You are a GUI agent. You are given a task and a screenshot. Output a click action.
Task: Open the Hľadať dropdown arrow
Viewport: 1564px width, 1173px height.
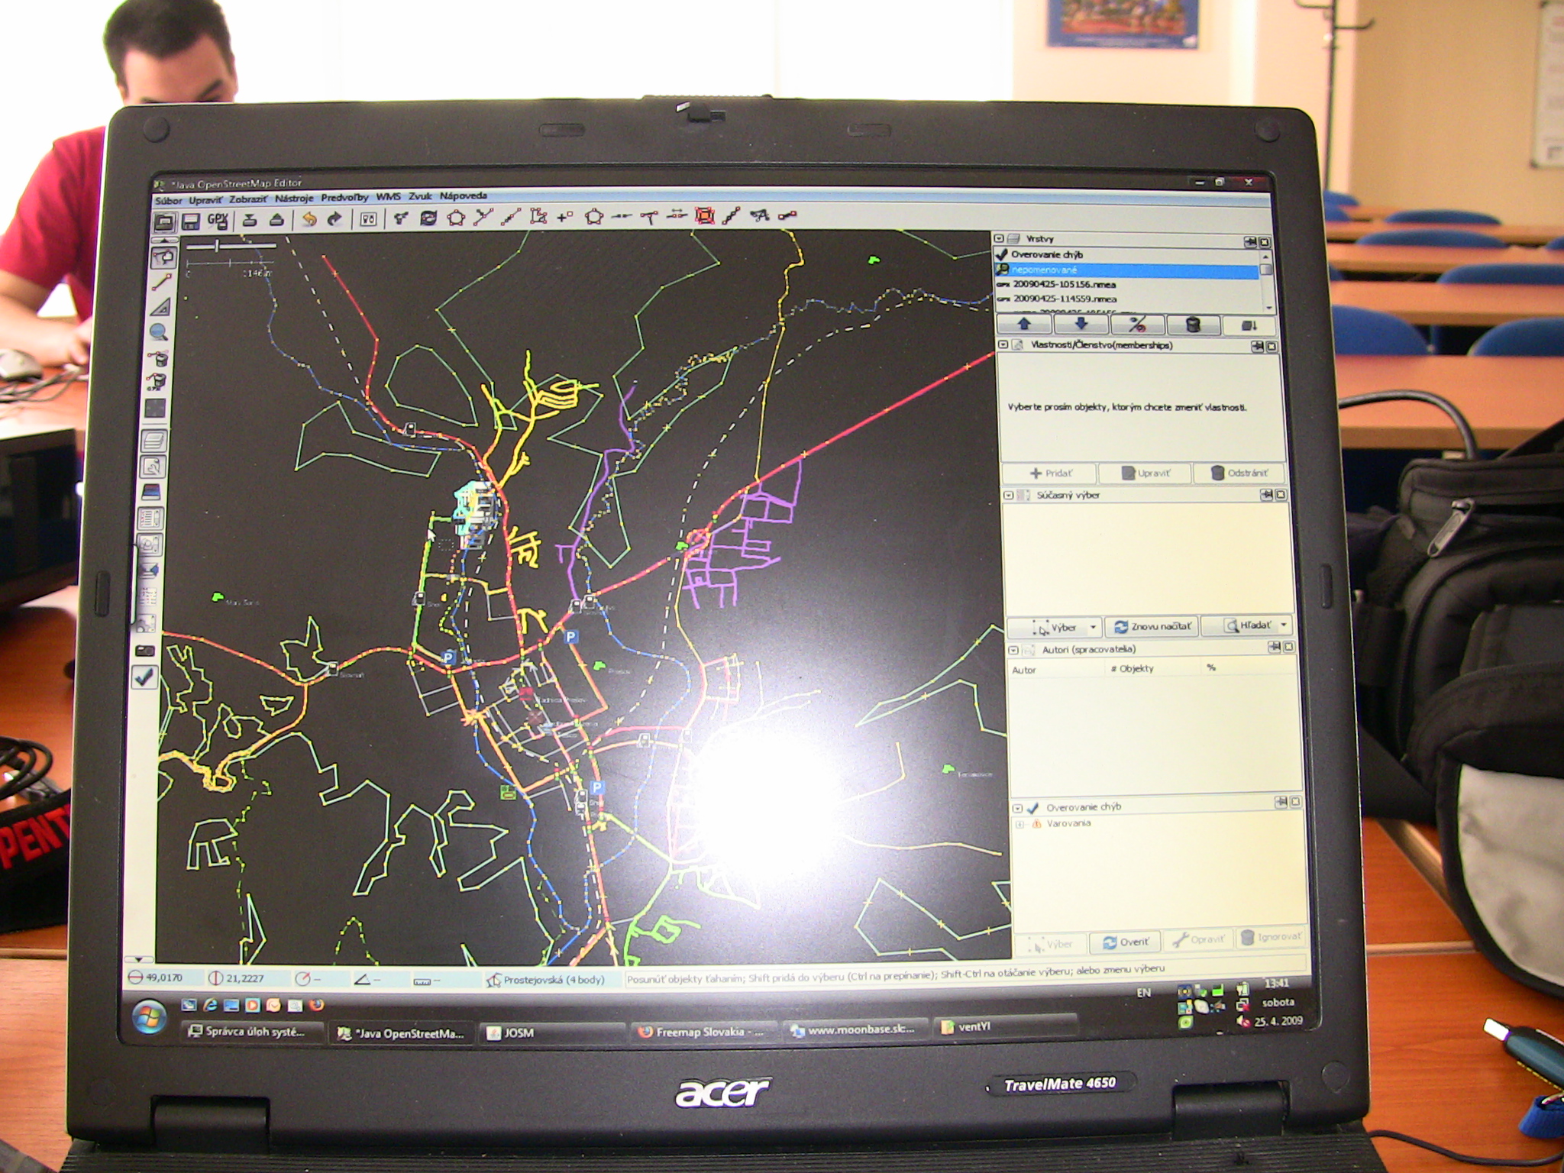[x=1284, y=625]
